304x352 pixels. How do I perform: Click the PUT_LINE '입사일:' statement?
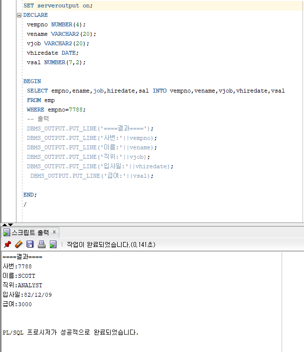click(100, 166)
